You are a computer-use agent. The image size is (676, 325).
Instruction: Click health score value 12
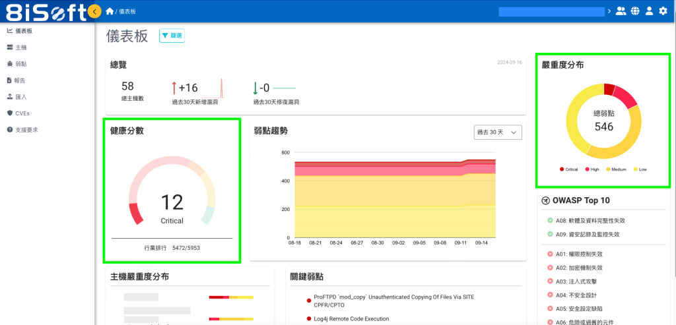coord(172,202)
